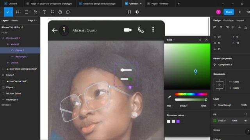Switch to the Design tab
Image resolution: width=250 pixels, height=140 pixels.
217,21
